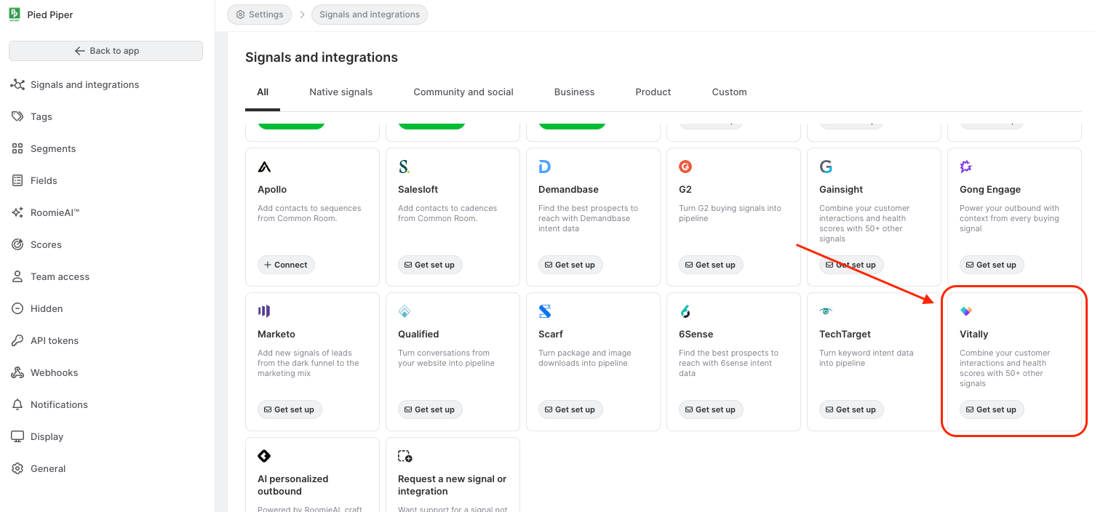1095x512 pixels.
Task: Open Webhooks in the sidebar
Action: tap(54, 372)
